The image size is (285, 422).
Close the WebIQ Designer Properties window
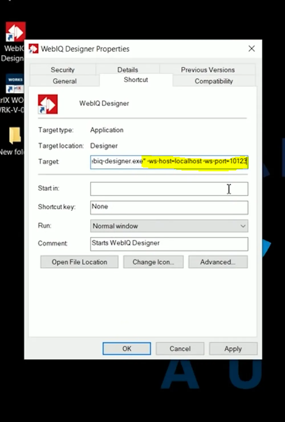pos(252,49)
